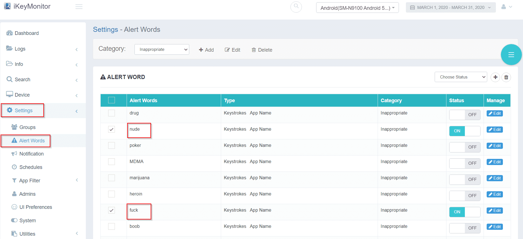The image size is (523, 239).
Task: Open the March 2020 date range picker
Action: (451, 8)
